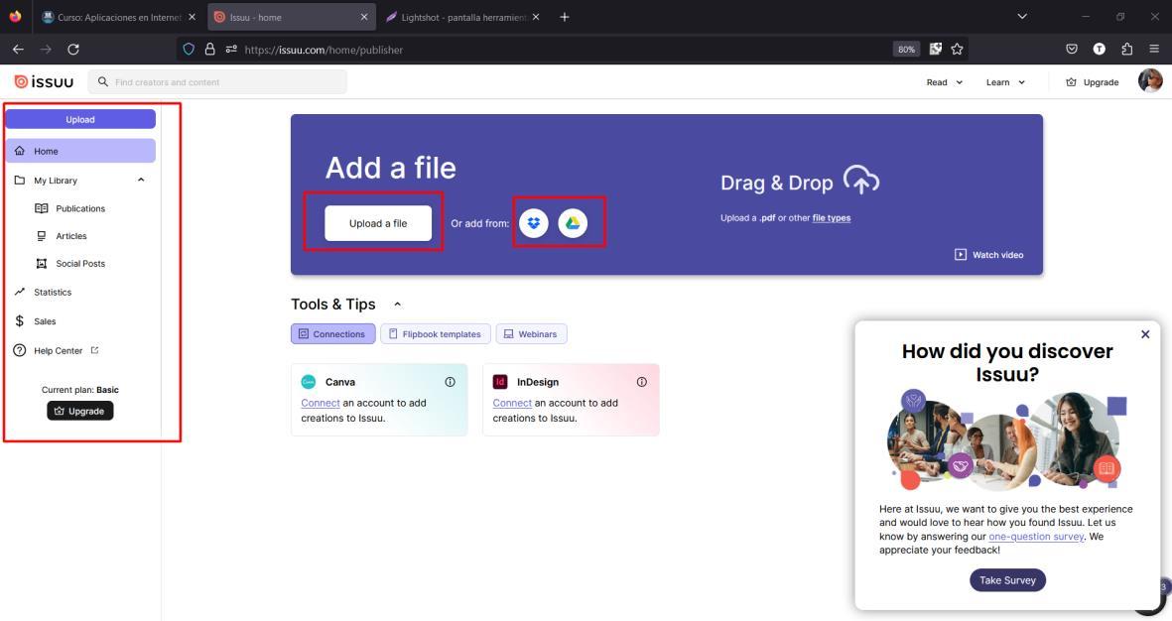Click the sidebar Upload button

coord(80,120)
